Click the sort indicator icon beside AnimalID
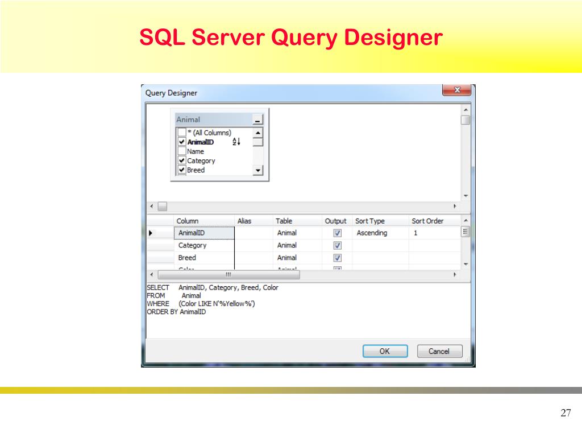This screenshot has width=582, height=437. point(236,142)
